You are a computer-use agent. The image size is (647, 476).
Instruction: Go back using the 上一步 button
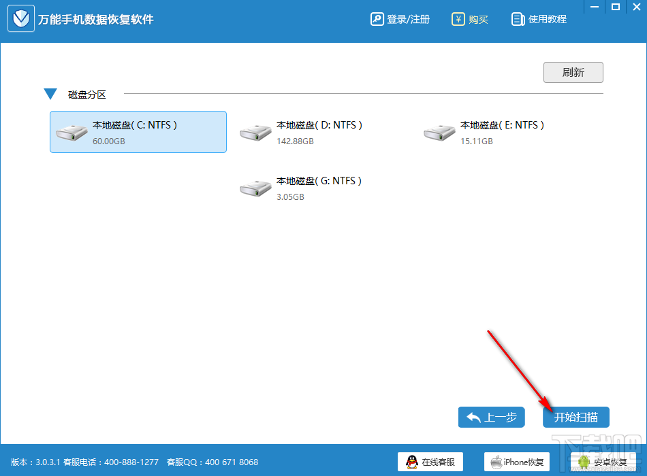click(491, 418)
